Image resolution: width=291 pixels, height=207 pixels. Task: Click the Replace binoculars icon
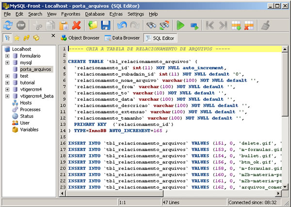coord(164,25)
